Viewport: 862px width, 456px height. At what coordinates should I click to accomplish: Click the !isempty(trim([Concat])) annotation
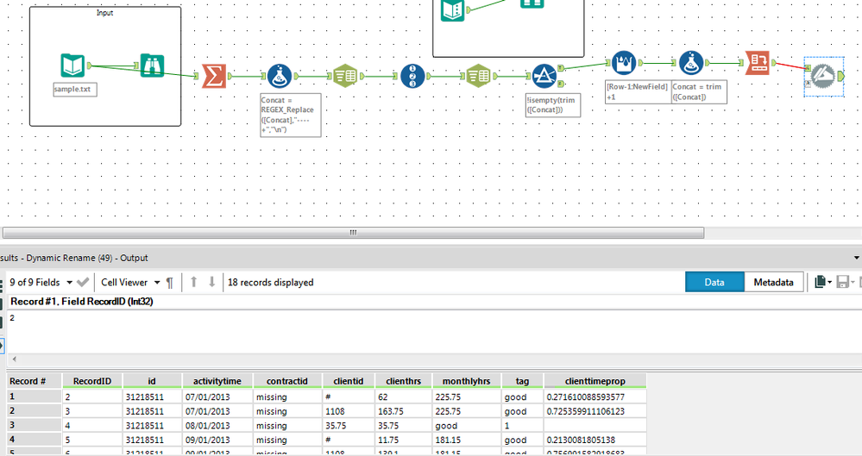tap(553, 105)
